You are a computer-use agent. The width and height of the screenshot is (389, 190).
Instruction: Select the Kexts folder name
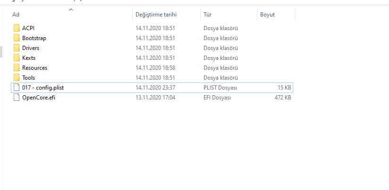coord(29,58)
